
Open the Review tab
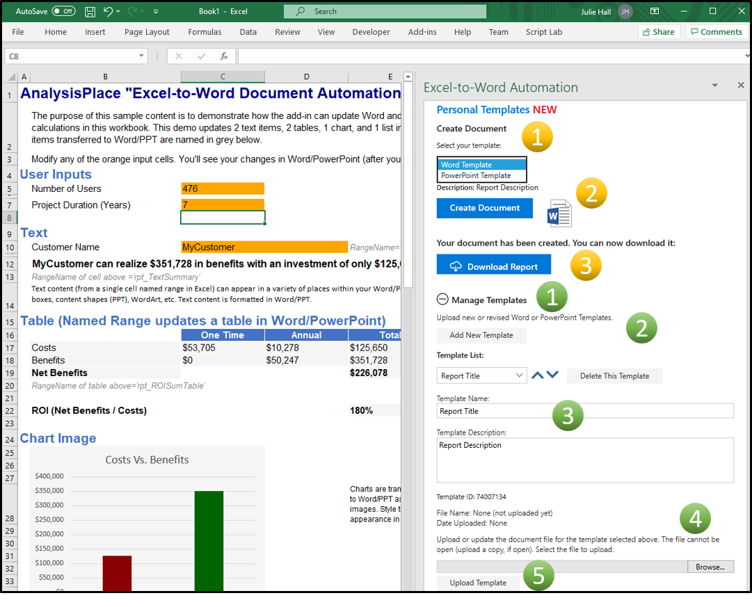tap(287, 32)
